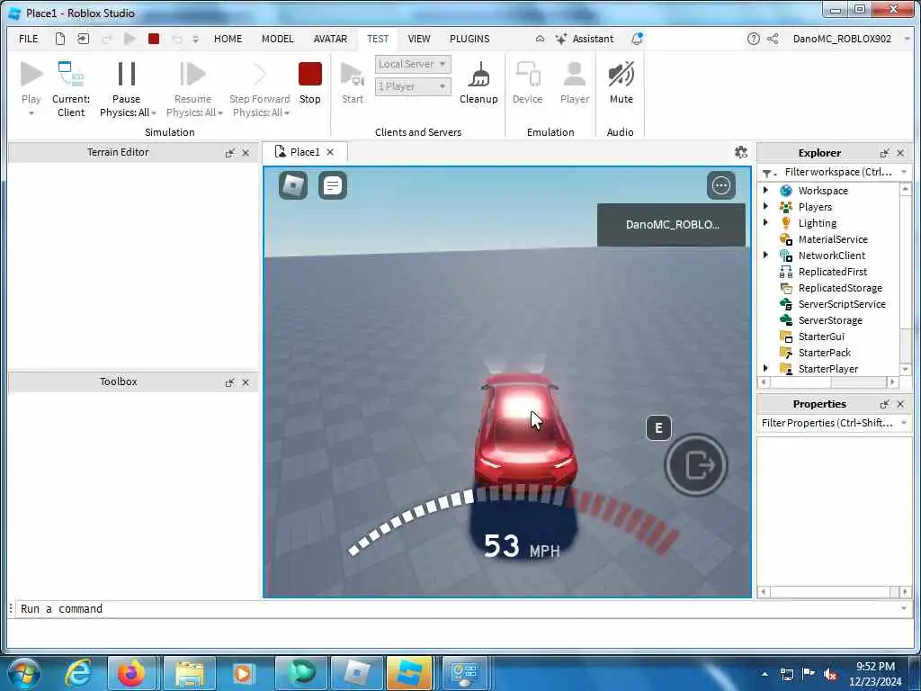Click the Open/import file icon in quick access bar

(x=84, y=39)
